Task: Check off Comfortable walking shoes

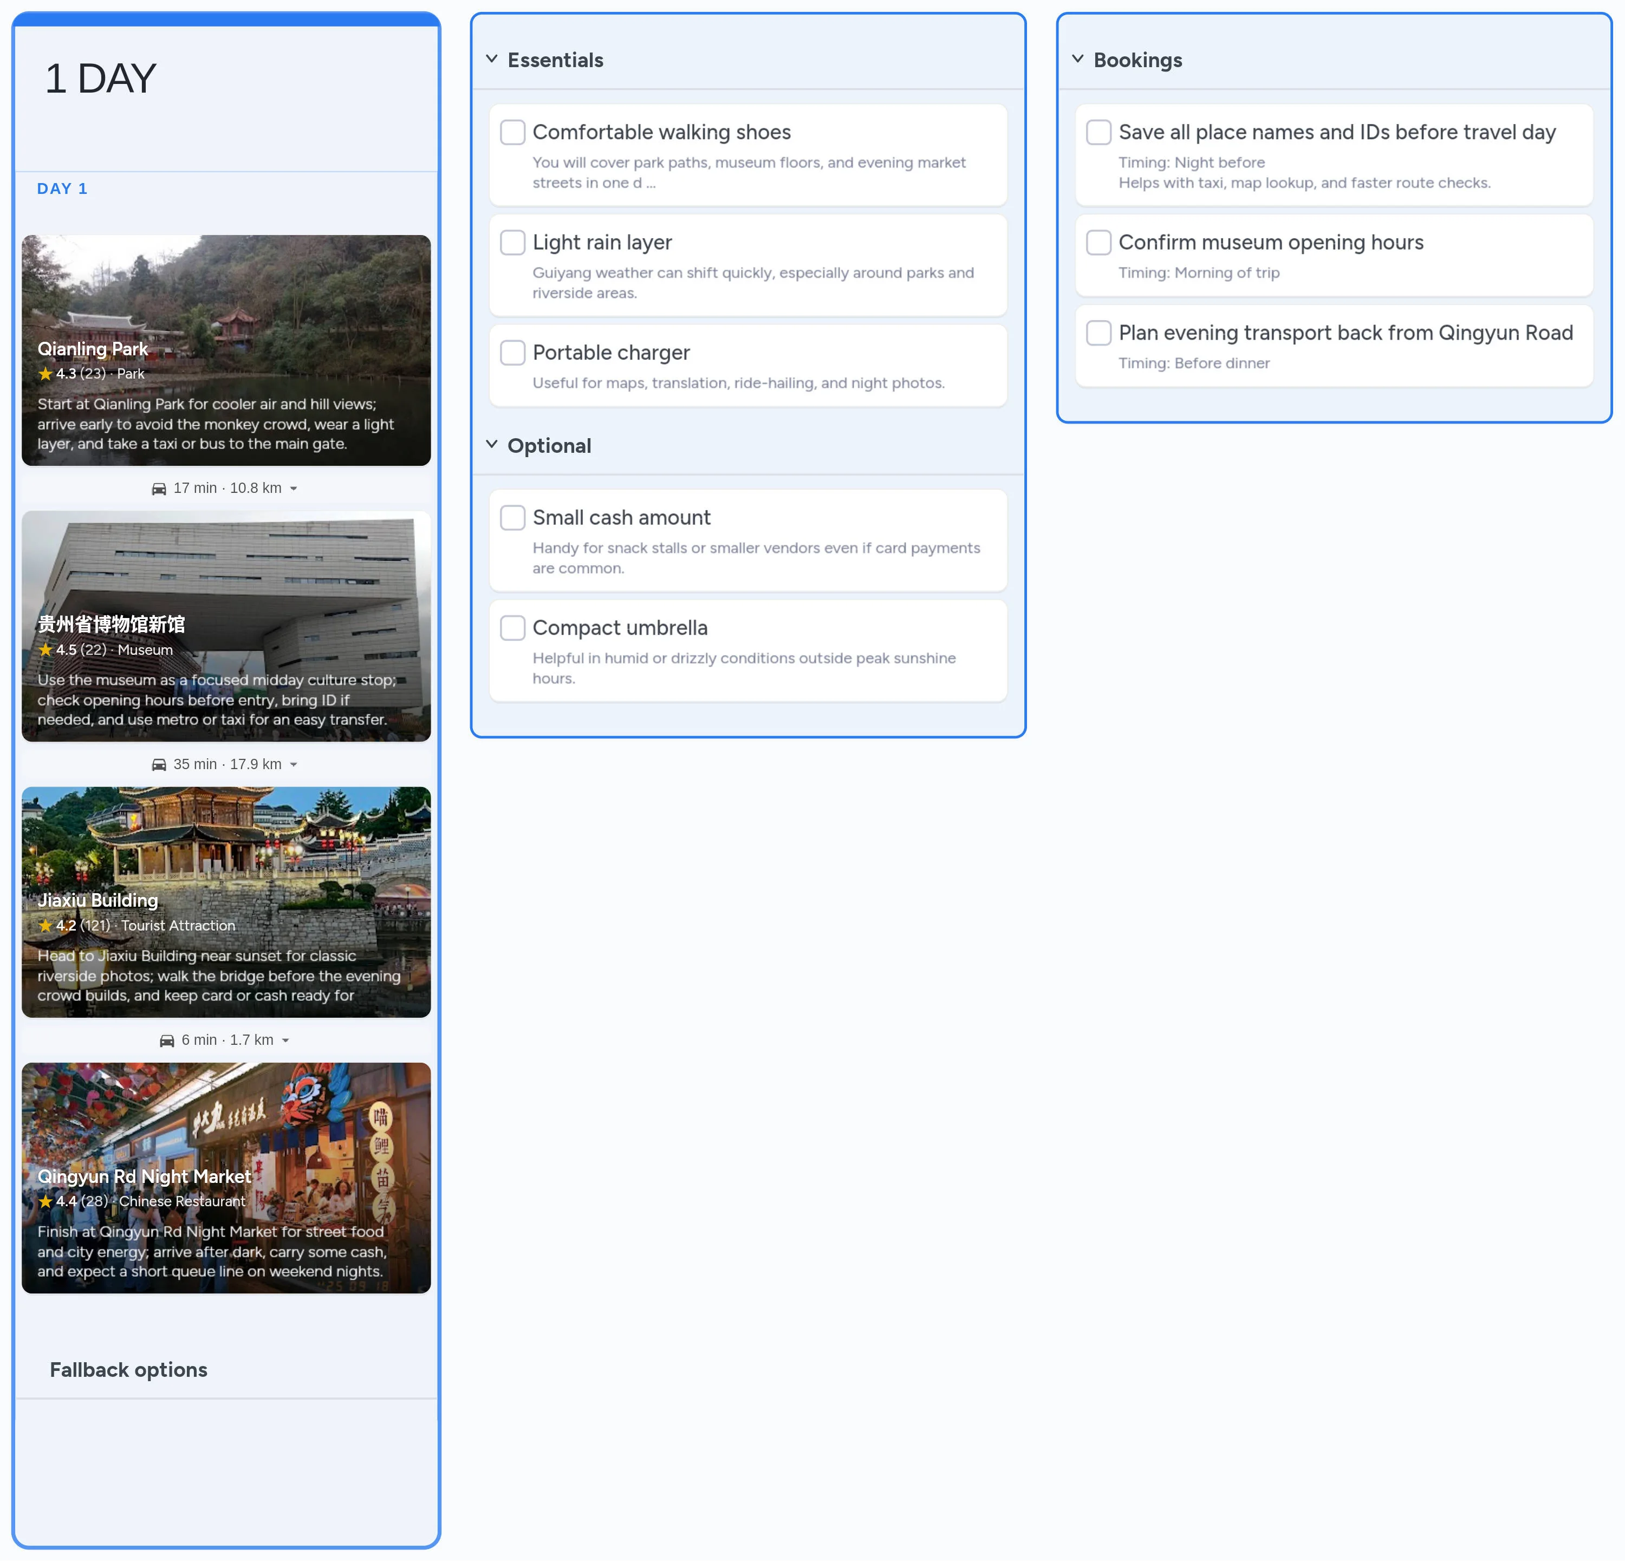Action: [x=512, y=132]
